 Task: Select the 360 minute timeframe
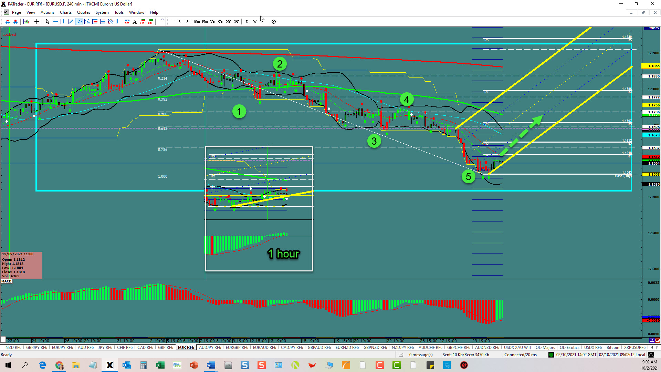pos(237,22)
